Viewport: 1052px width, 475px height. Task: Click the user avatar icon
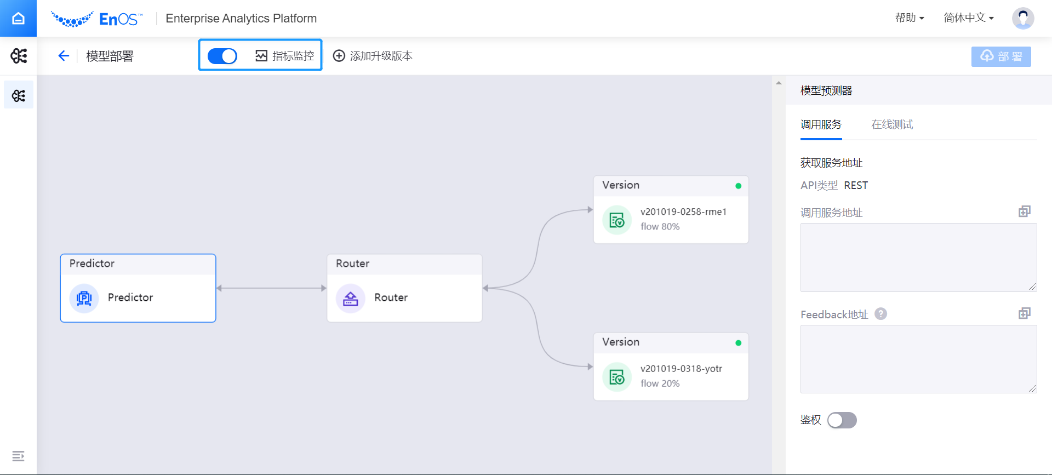pos(1022,18)
